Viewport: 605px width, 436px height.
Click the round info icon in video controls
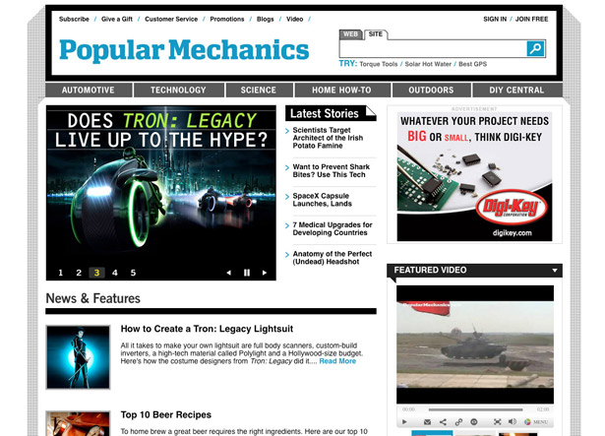coord(474,421)
